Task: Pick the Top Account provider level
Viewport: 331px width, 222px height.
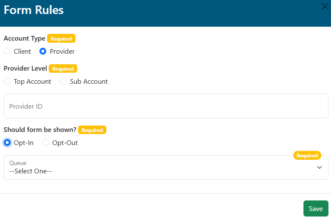Action: click(x=7, y=82)
